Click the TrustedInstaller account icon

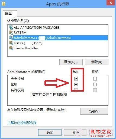[x=11, y=48]
